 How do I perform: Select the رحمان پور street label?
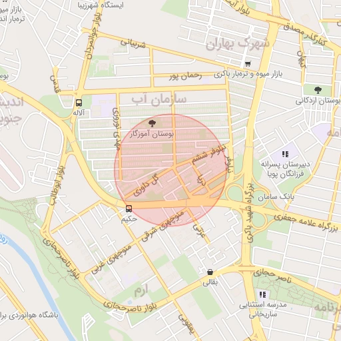186,76
